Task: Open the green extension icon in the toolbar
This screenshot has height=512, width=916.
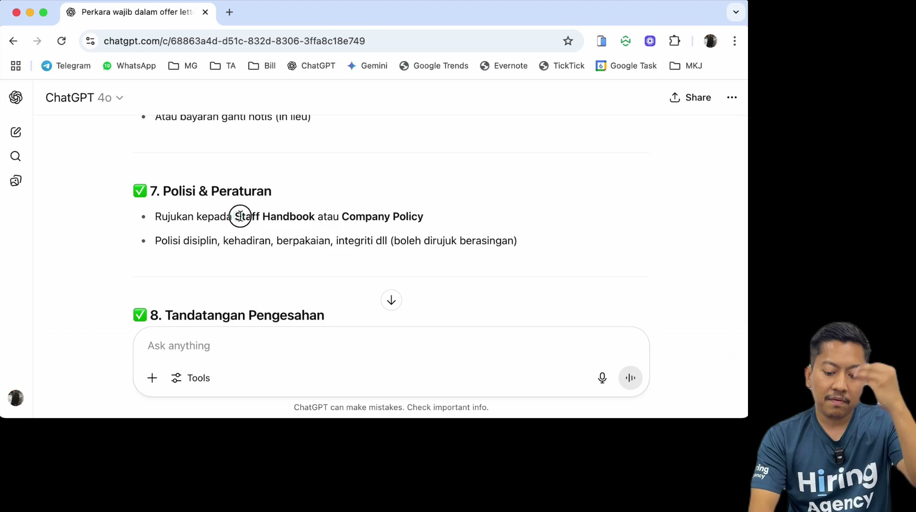Action: click(x=626, y=41)
